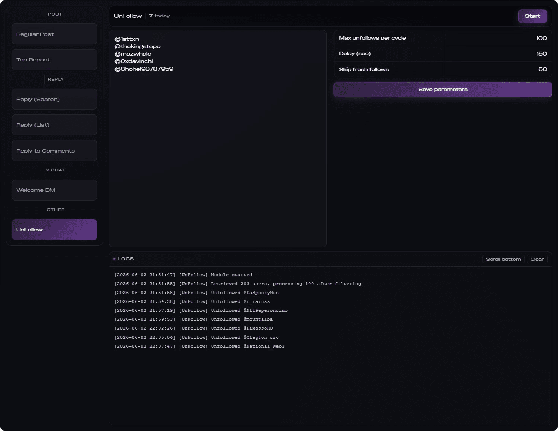Open the Regular Post module
Screen dimensions: 558x431
[x=54, y=34]
